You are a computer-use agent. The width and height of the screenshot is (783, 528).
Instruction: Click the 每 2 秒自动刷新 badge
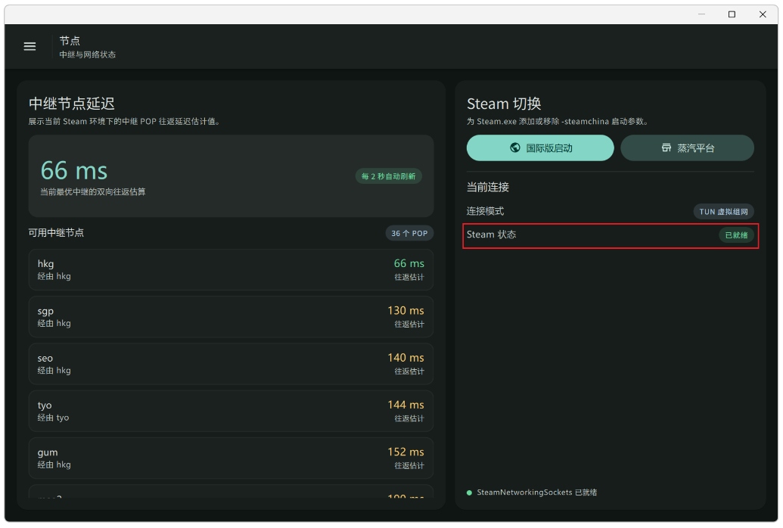pyautogui.click(x=389, y=176)
